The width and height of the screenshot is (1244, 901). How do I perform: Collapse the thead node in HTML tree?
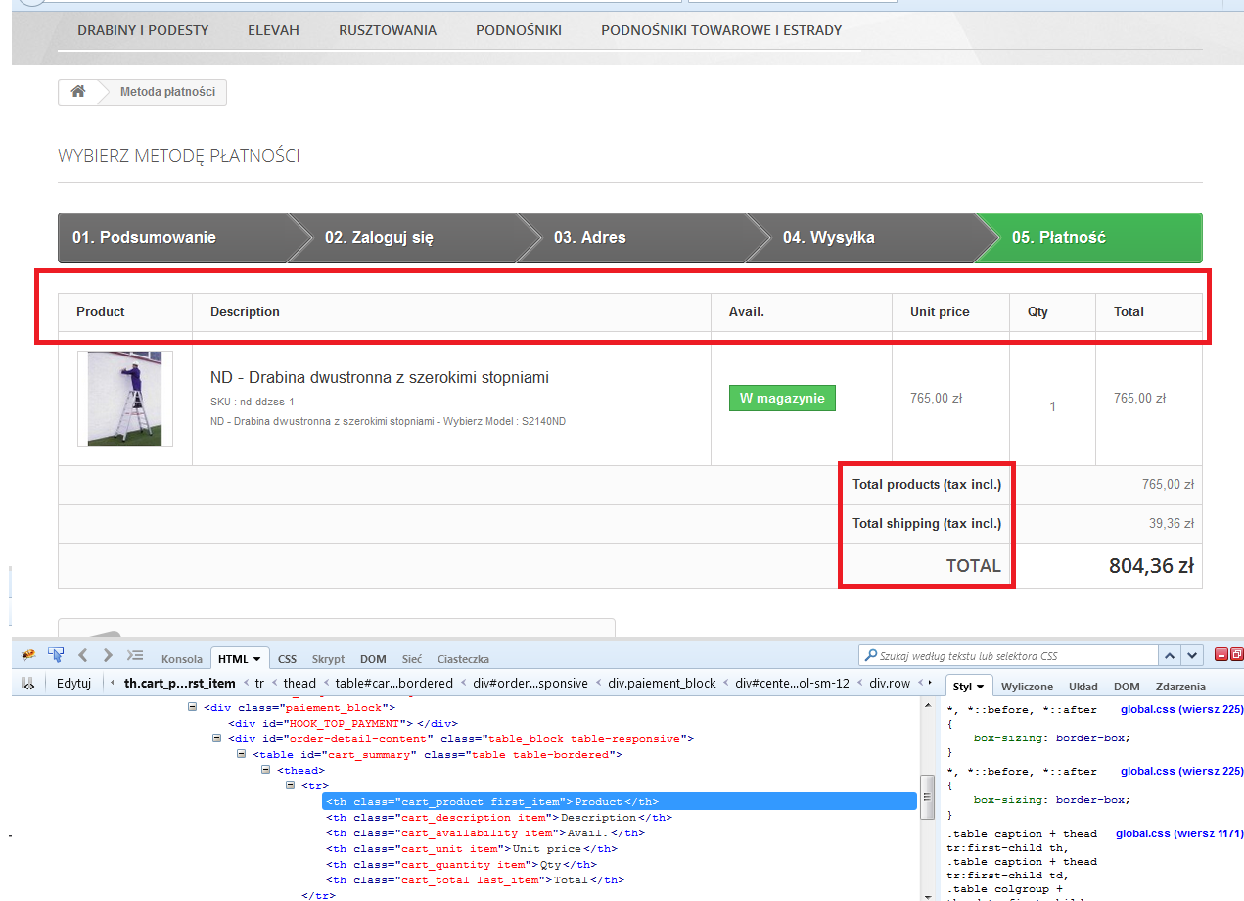266,771
